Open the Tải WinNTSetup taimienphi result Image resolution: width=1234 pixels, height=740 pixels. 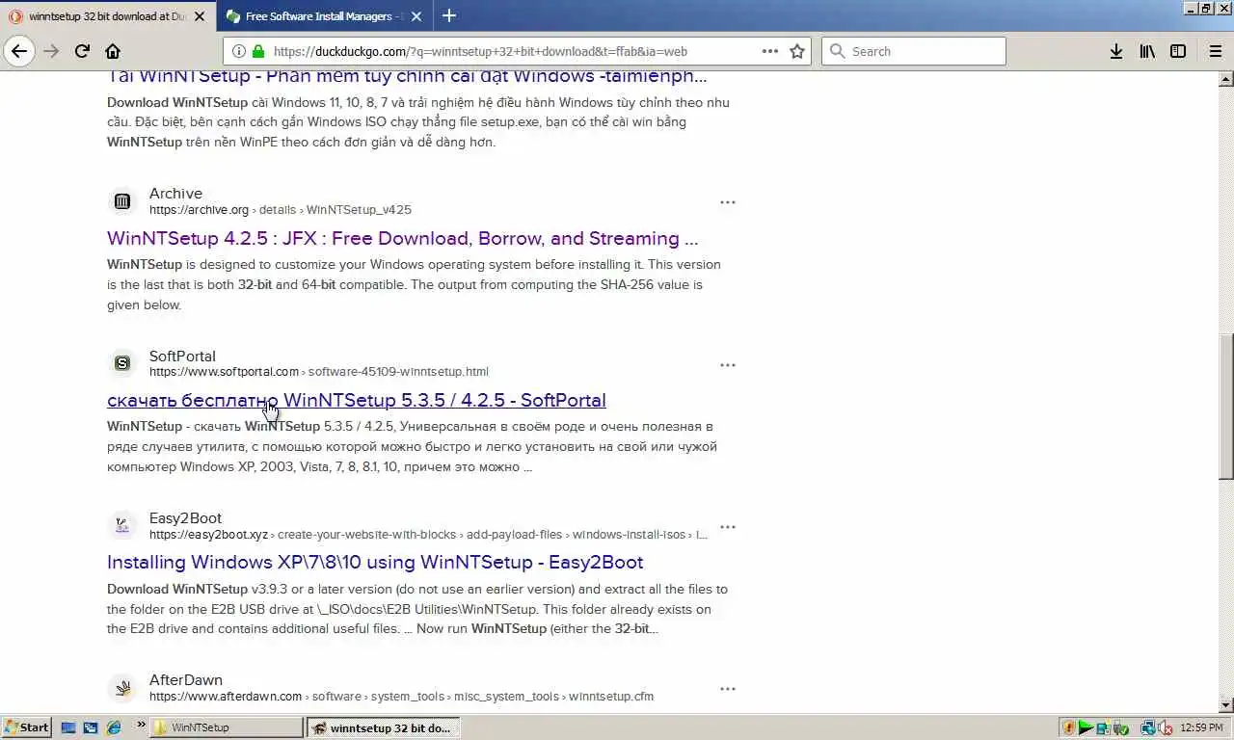[407, 76]
